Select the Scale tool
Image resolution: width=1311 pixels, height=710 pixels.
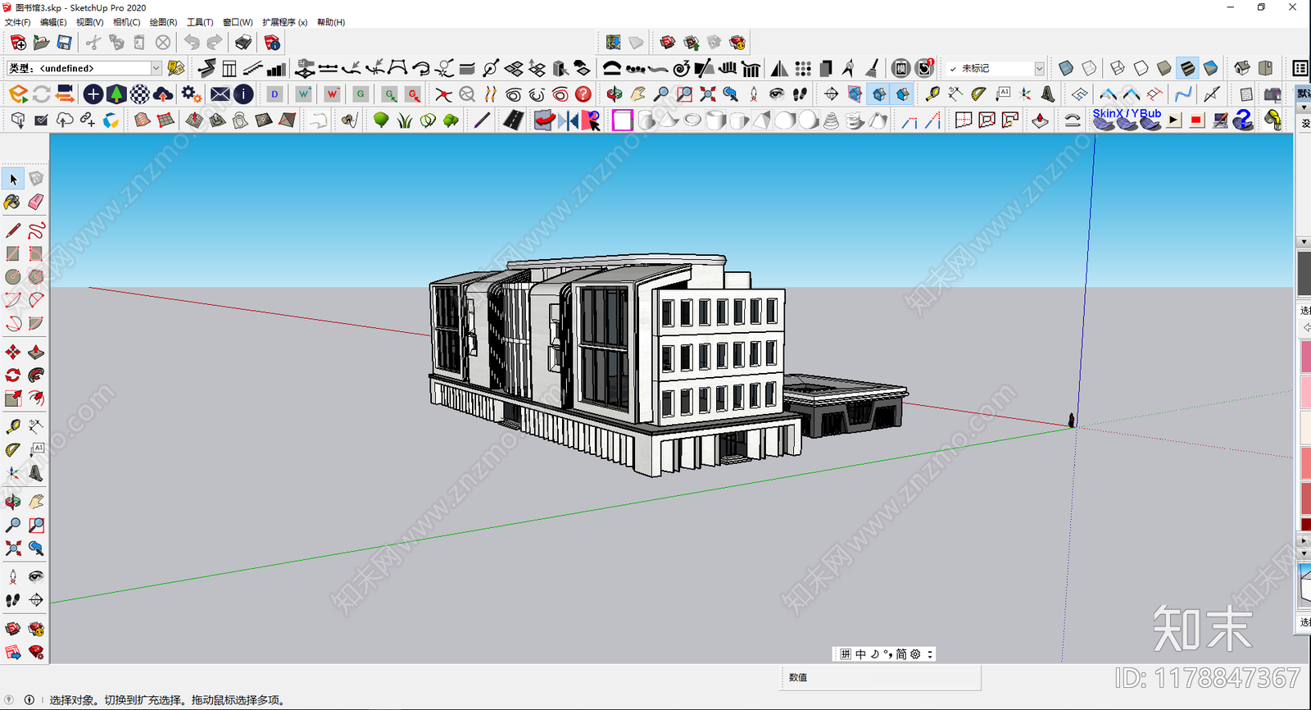click(x=13, y=398)
